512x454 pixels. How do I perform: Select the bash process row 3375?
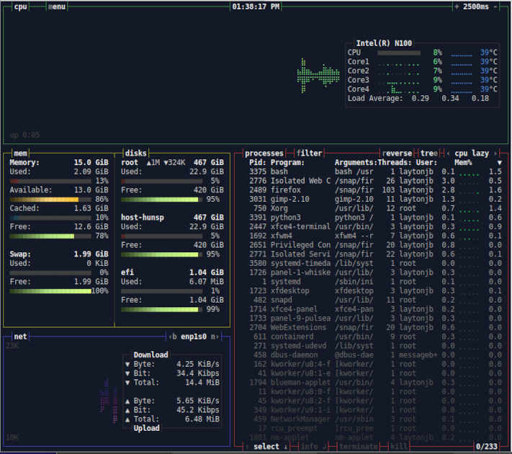click(371, 172)
